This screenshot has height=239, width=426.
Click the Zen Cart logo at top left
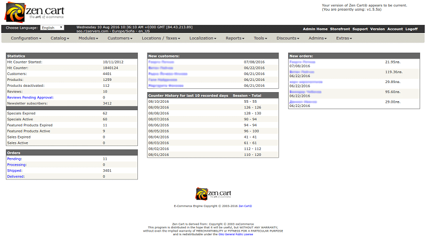(35, 12)
